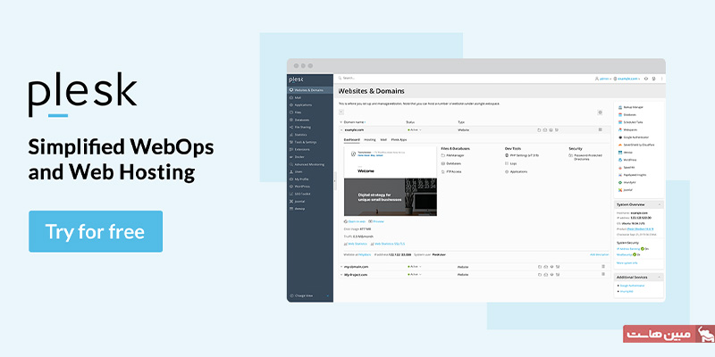Switch to the Hosting tab
This screenshot has width=715, height=357.
click(x=369, y=140)
